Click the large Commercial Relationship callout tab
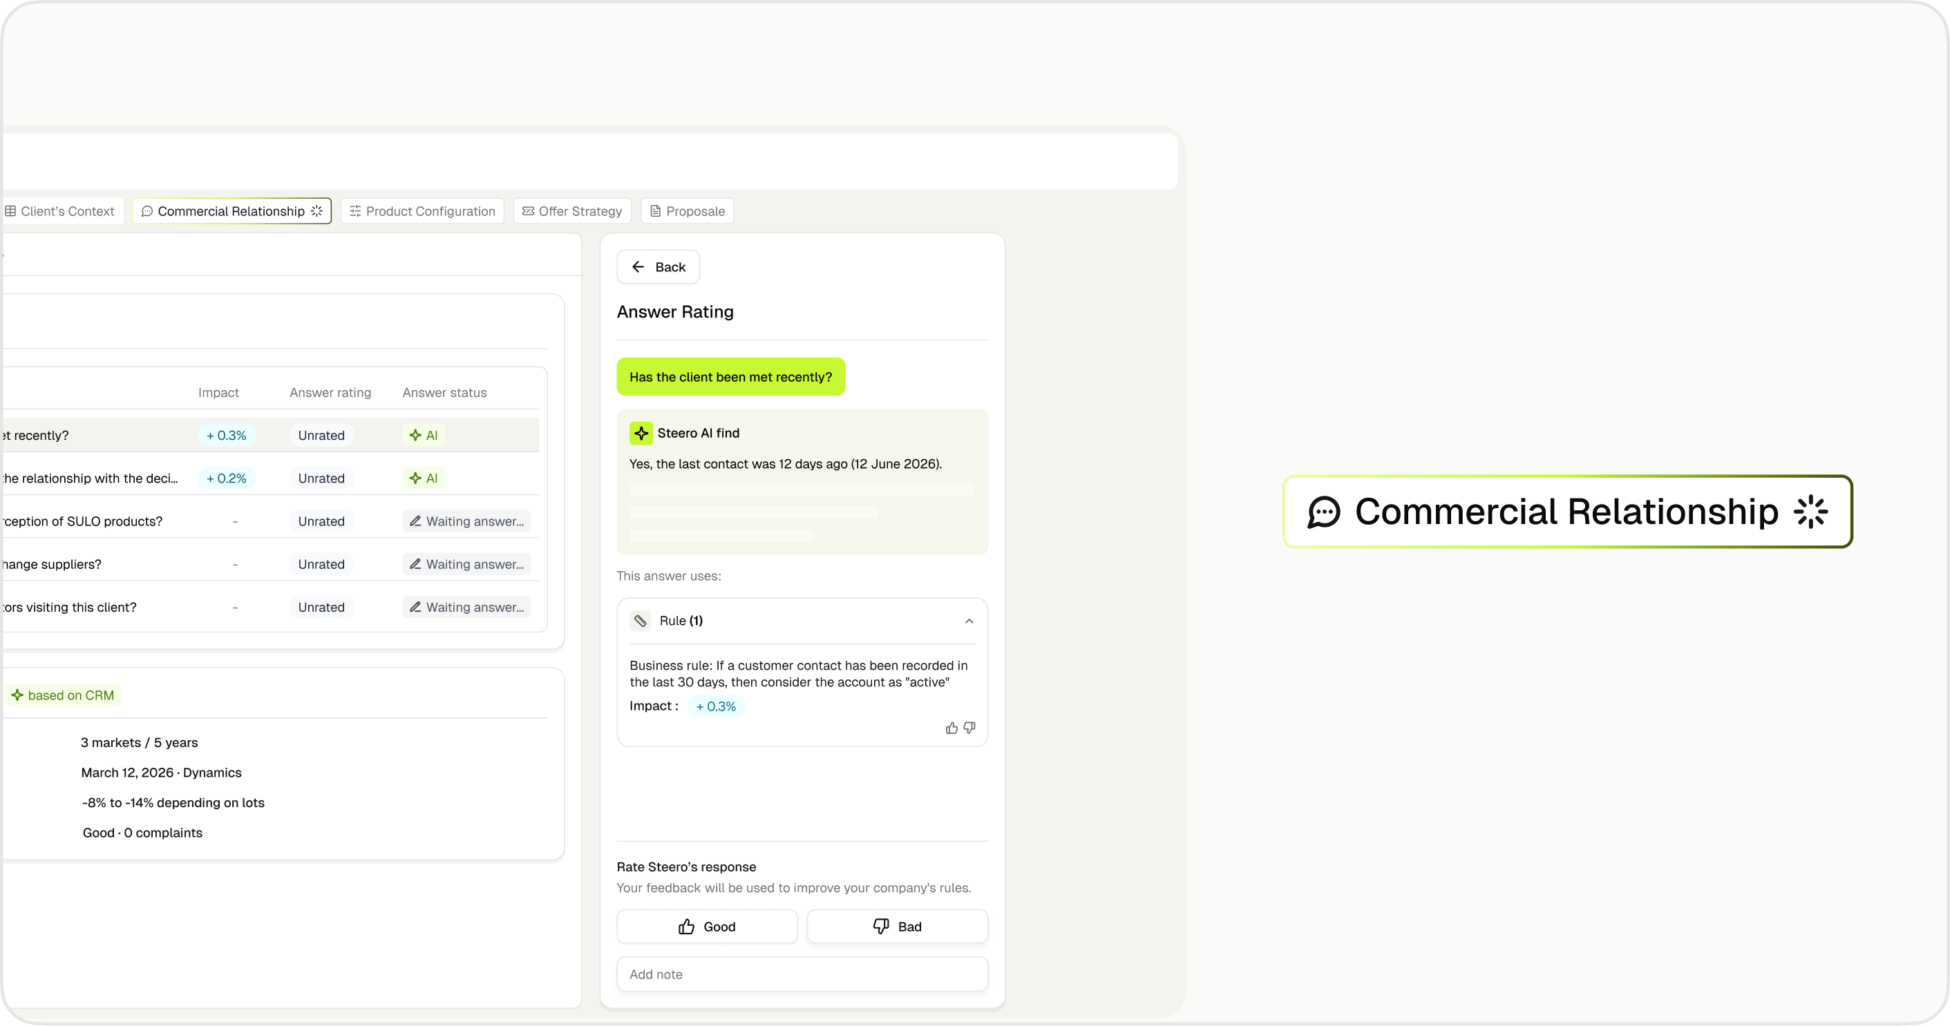 (1568, 512)
